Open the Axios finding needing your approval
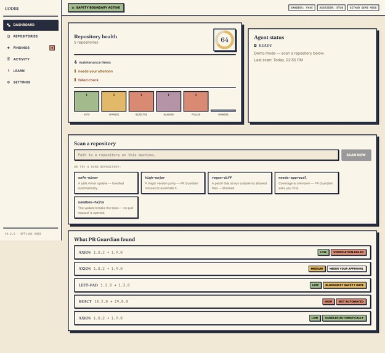The width and height of the screenshot is (385, 353). coord(222,269)
